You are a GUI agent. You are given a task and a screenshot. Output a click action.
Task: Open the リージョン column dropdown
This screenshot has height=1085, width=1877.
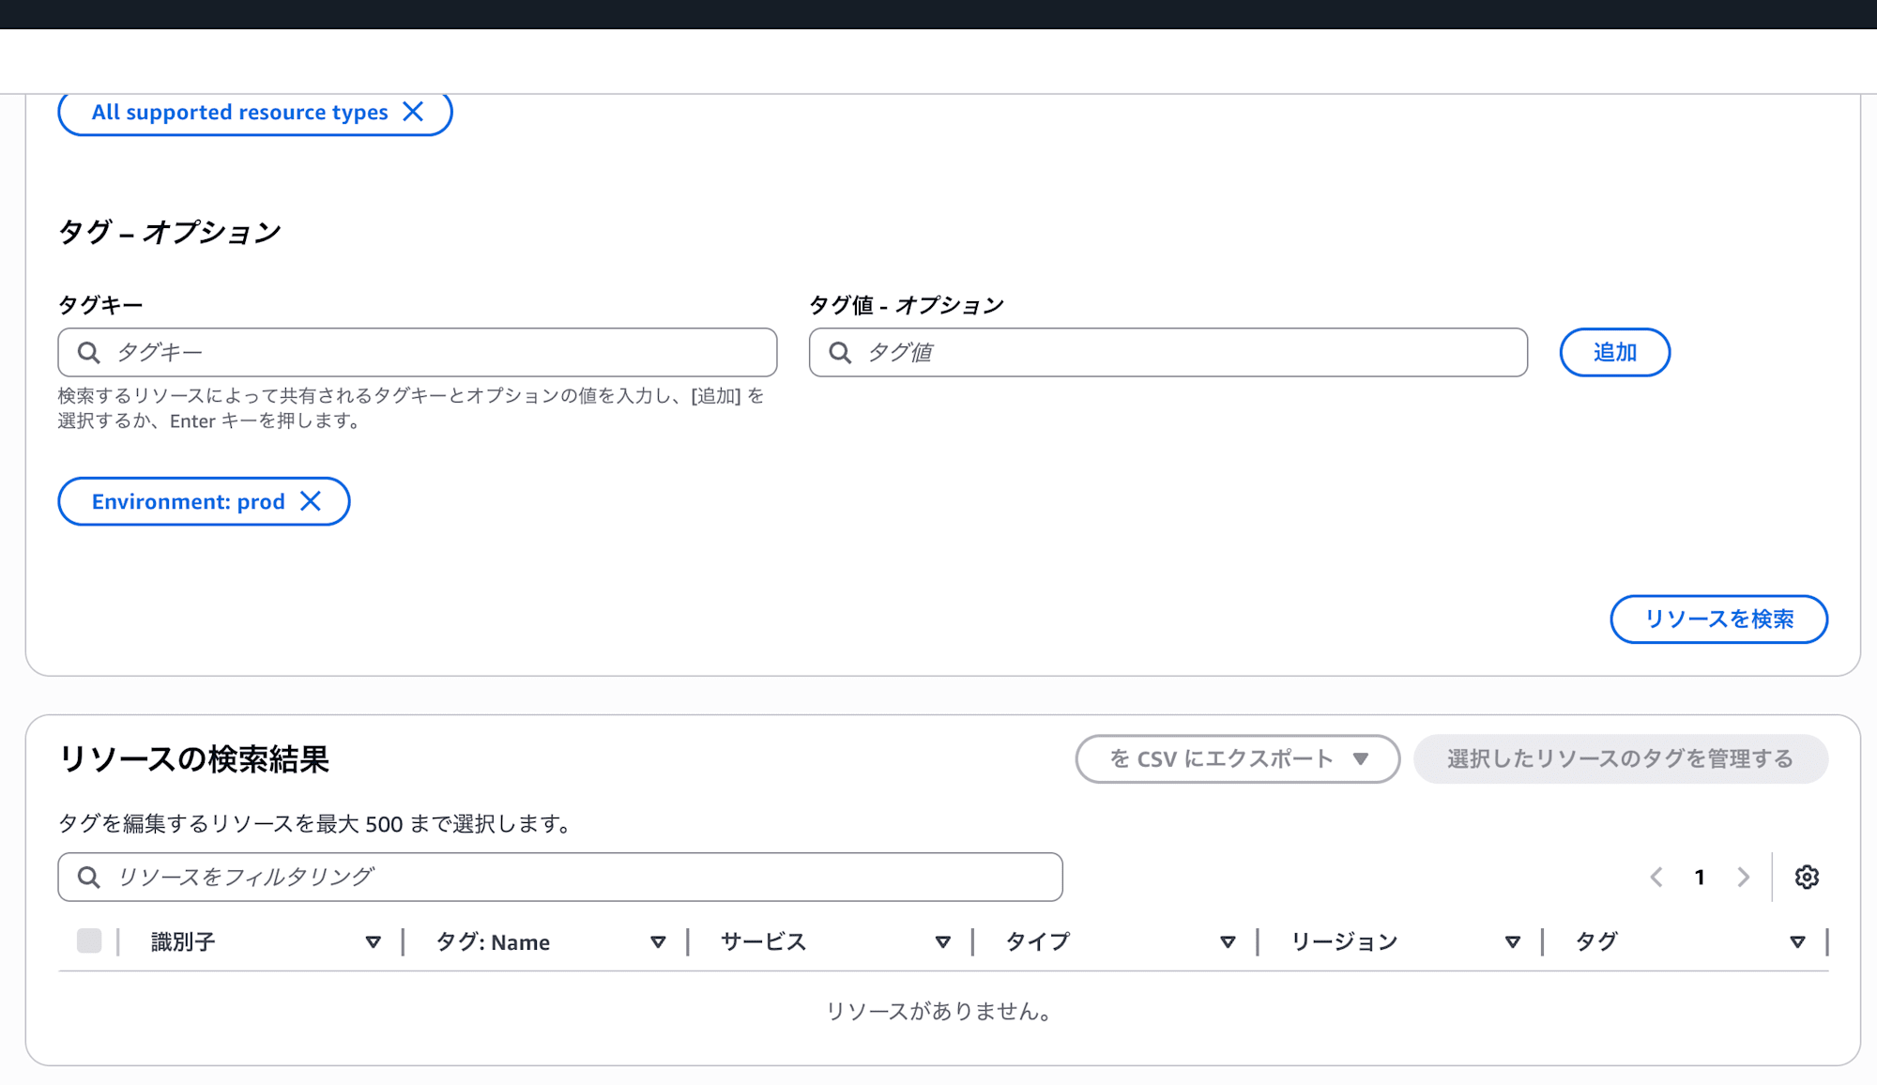tap(1513, 941)
